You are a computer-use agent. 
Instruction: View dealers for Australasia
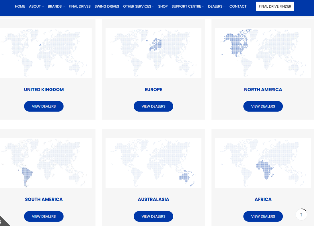click(153, 216)
